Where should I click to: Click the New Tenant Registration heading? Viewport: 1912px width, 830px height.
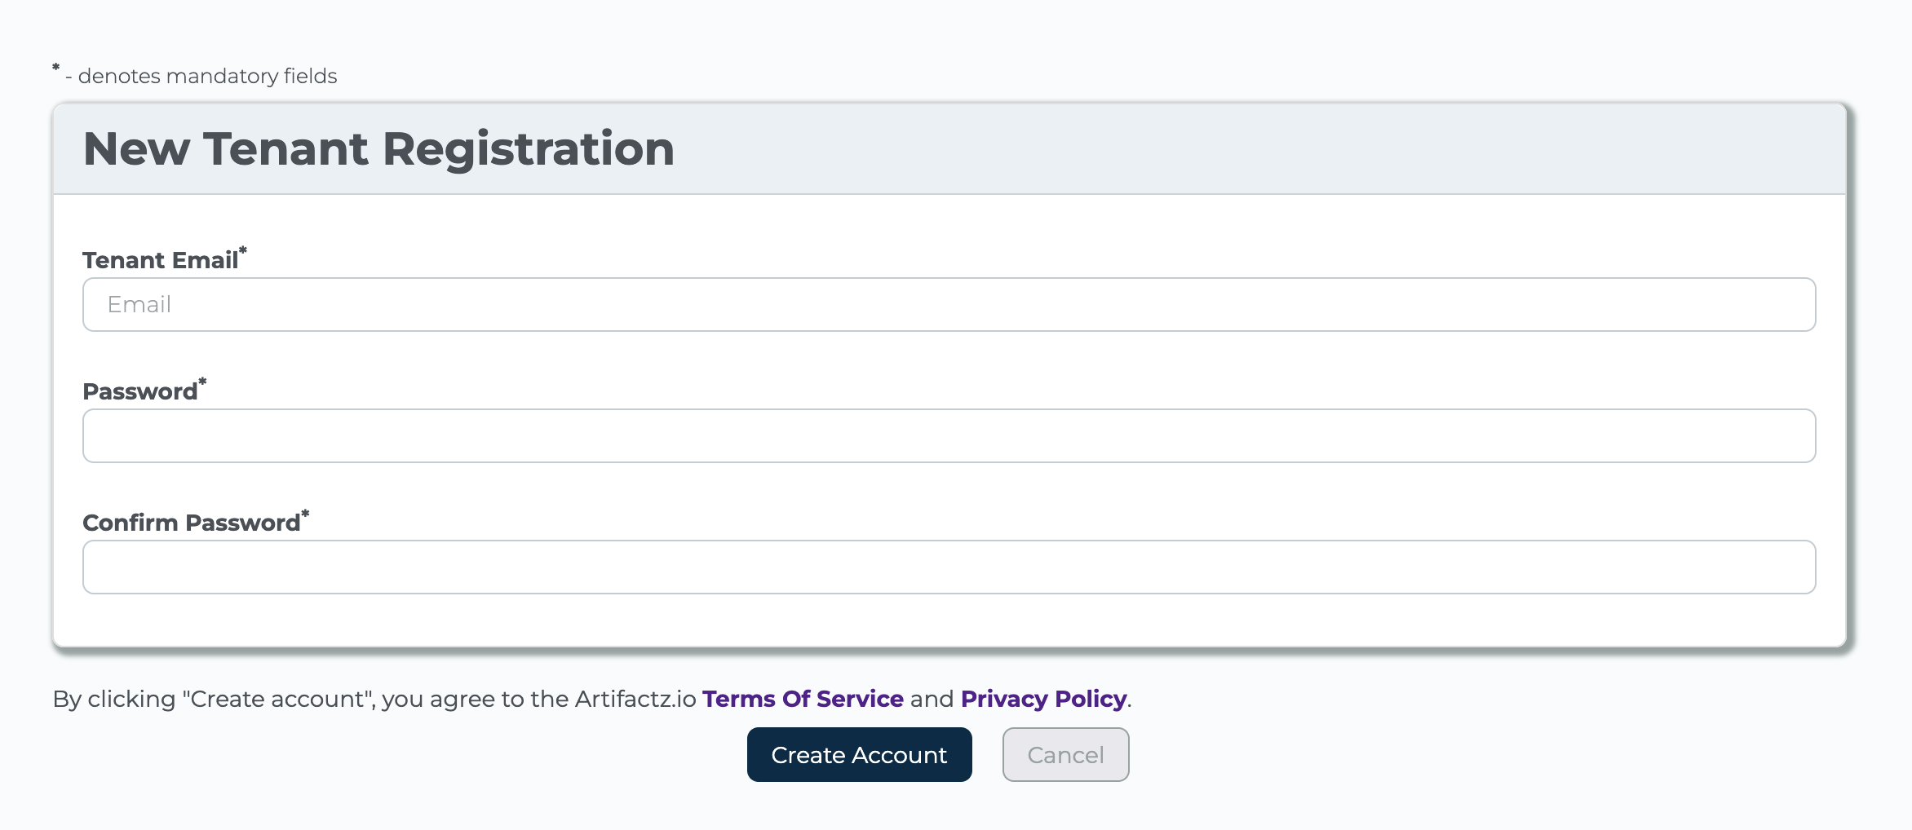tap(378, 149)
